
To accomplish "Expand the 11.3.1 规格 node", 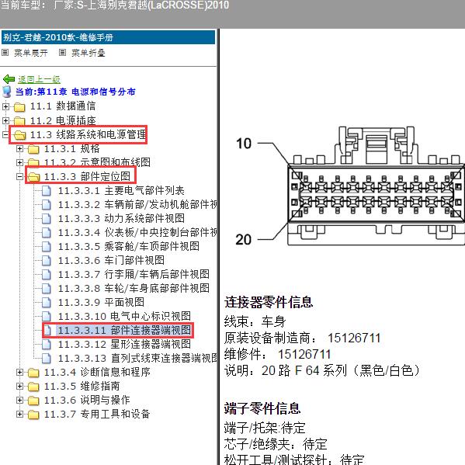I will click(x=19, y=148).
